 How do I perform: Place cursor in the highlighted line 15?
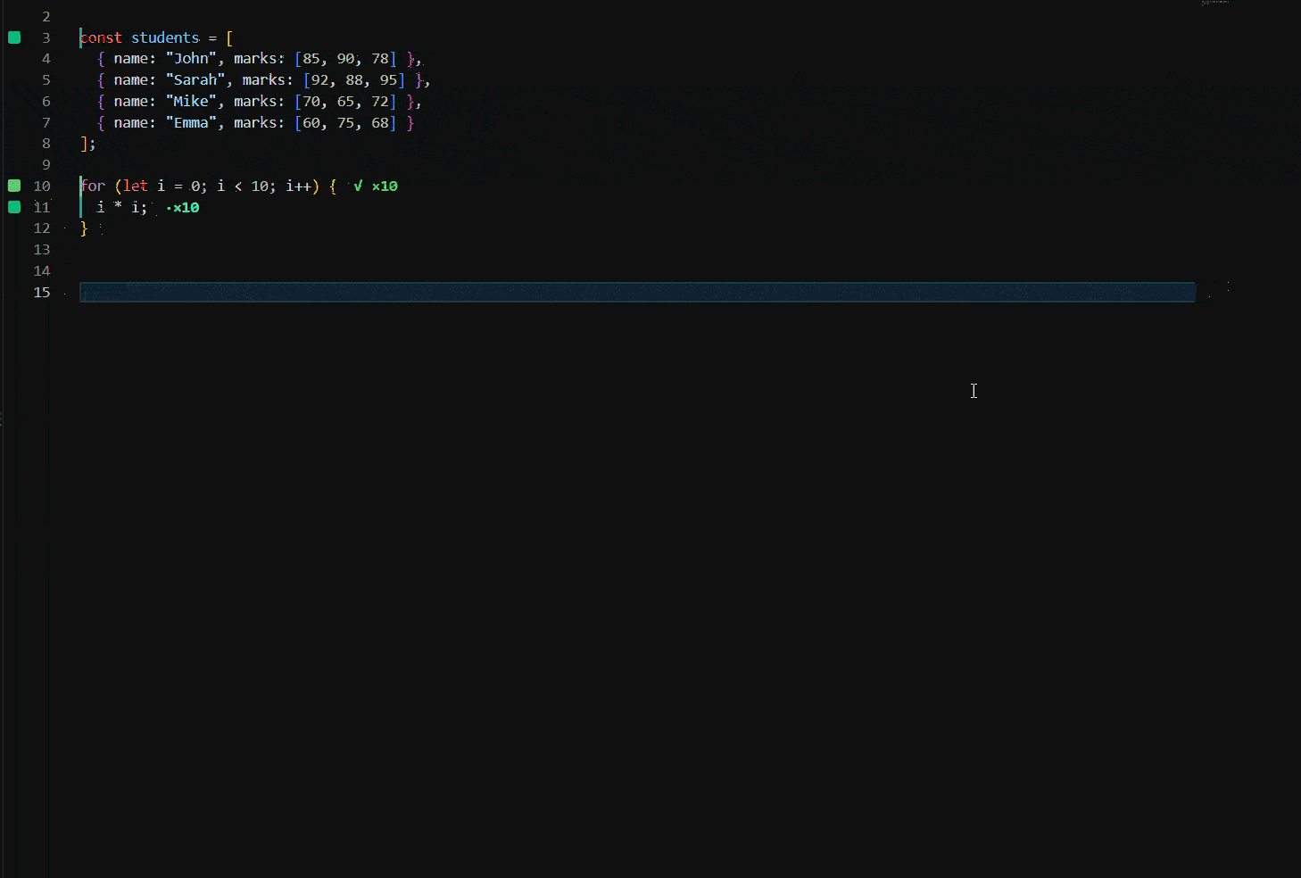637,292
